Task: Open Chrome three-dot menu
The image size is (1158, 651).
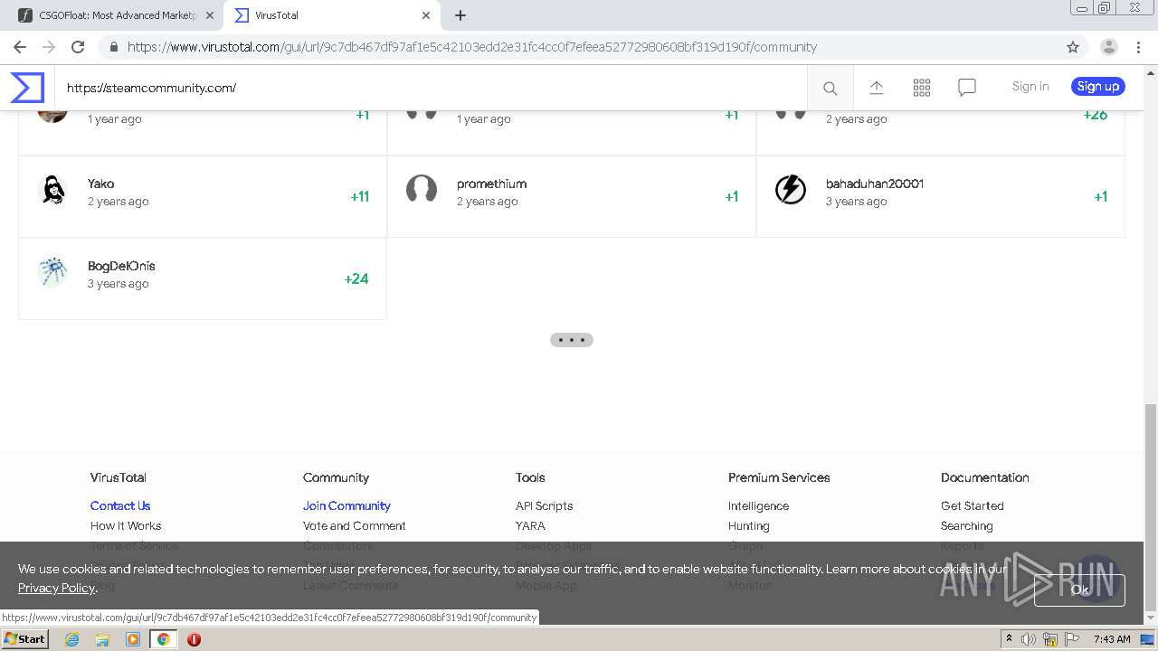Action: point(1138,47)
